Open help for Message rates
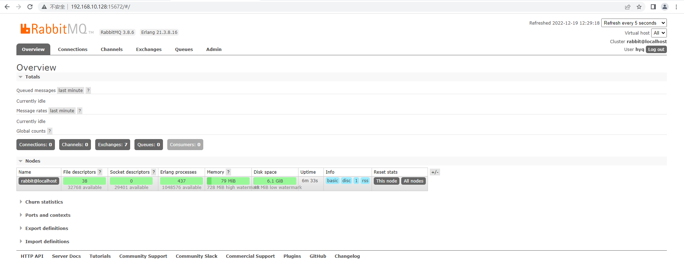The height and width of the screenshot is (261, 684). [80, 111]
